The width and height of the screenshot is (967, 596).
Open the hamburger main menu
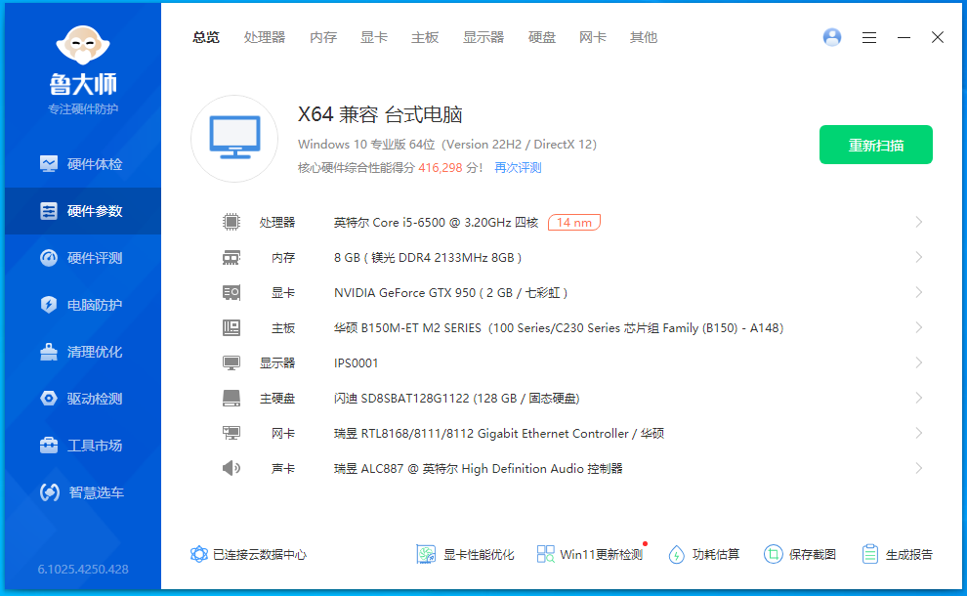tap(869, 38)
